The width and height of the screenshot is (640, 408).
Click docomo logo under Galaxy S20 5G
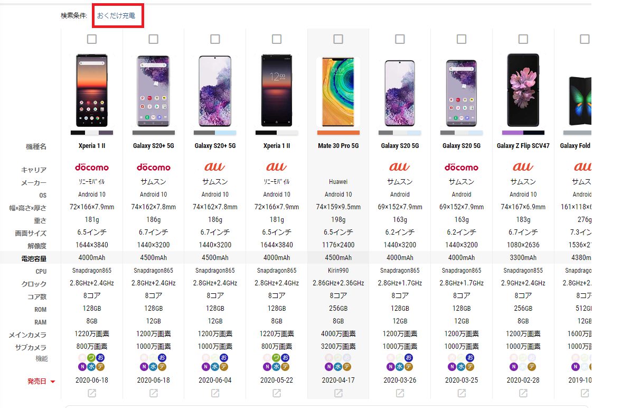click(462, 167)
